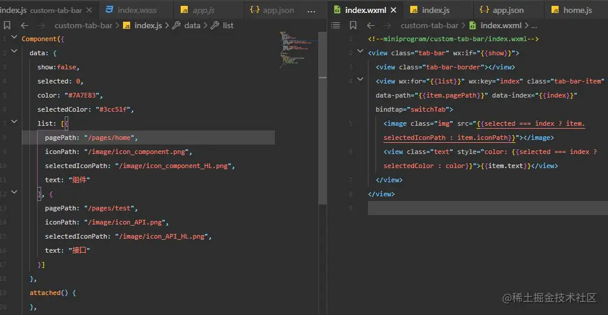The image size is (608, 315).
Task: Click custom-tab-bar in right breadcrumb
Action: [x=429, y=25]
